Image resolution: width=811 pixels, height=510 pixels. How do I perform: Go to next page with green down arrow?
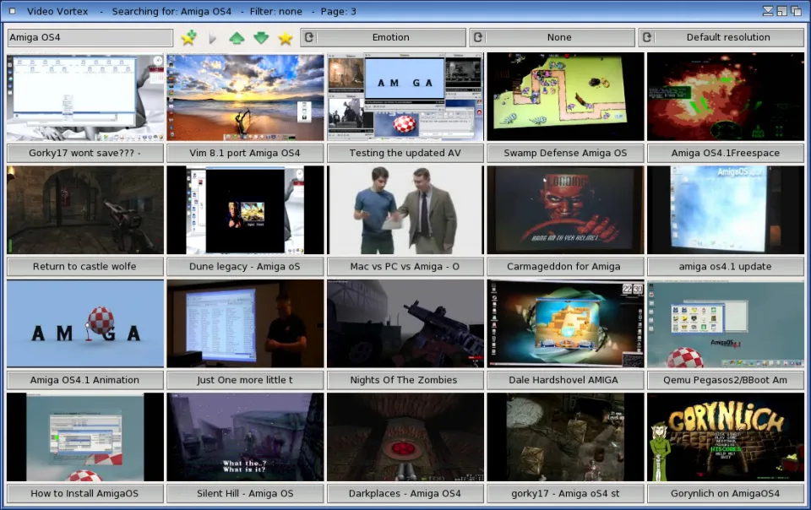(x=261, y=38)
